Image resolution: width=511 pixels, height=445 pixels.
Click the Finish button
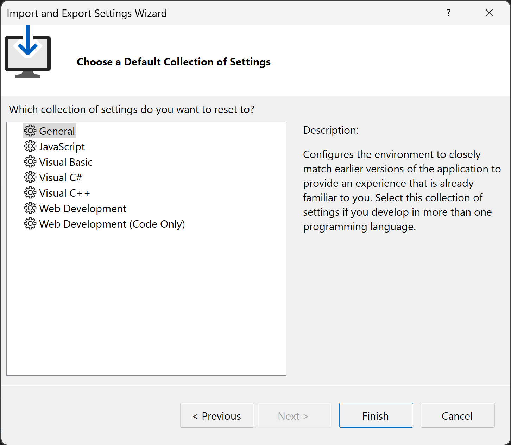pyautogui.click(x=376, y=415)
